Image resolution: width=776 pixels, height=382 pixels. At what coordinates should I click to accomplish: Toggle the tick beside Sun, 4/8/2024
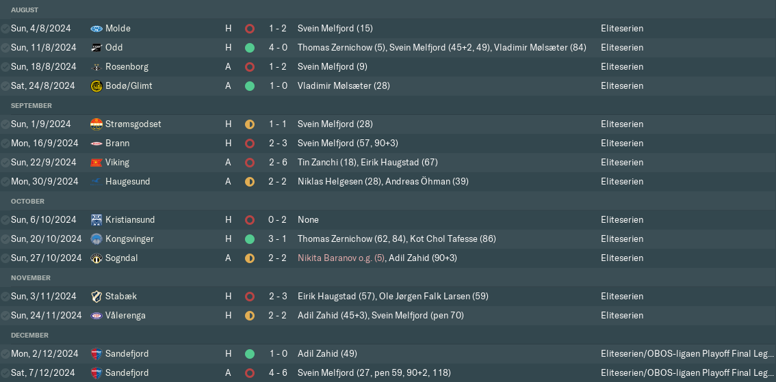click(x=5, y=29)
